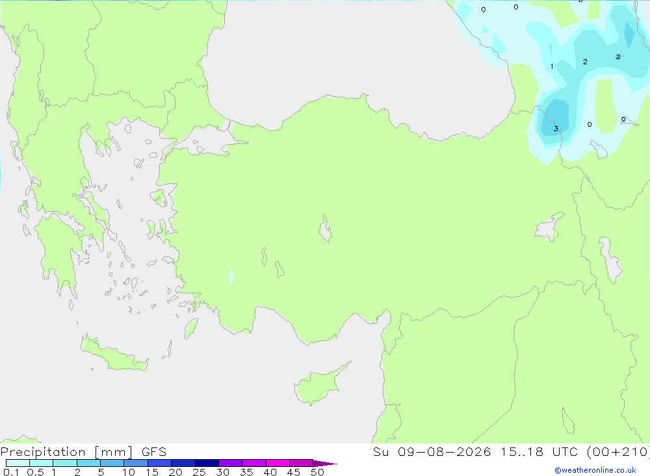
Task: Click the "35" legend scale label
Action: (x=246, y=472)
